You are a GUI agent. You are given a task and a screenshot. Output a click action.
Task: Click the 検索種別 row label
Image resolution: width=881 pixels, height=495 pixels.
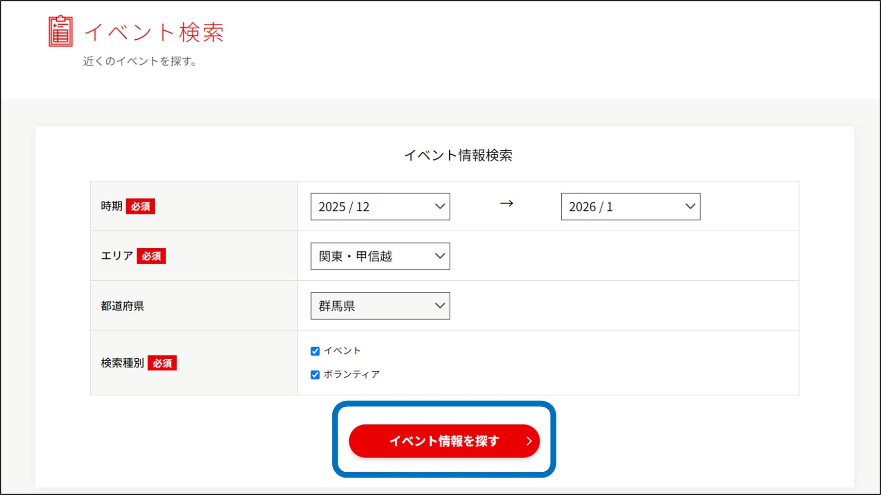(122, 363)
